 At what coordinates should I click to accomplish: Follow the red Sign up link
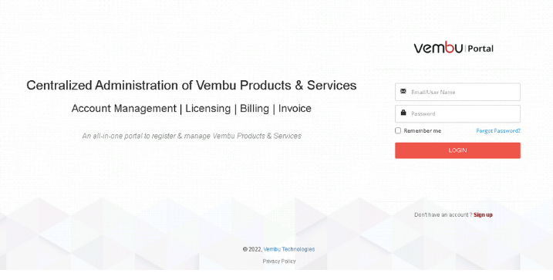(x=483, y=214)
